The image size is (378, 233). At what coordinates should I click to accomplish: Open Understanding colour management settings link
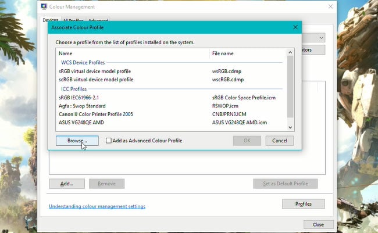point(97,206)
